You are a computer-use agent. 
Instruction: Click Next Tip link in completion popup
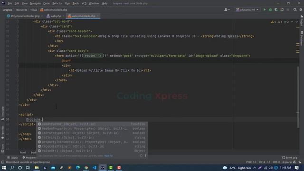coord(108,156)
